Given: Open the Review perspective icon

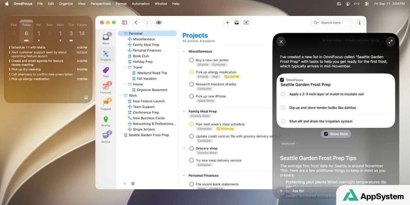Looking at the screenshot, I should pos(106,136).
